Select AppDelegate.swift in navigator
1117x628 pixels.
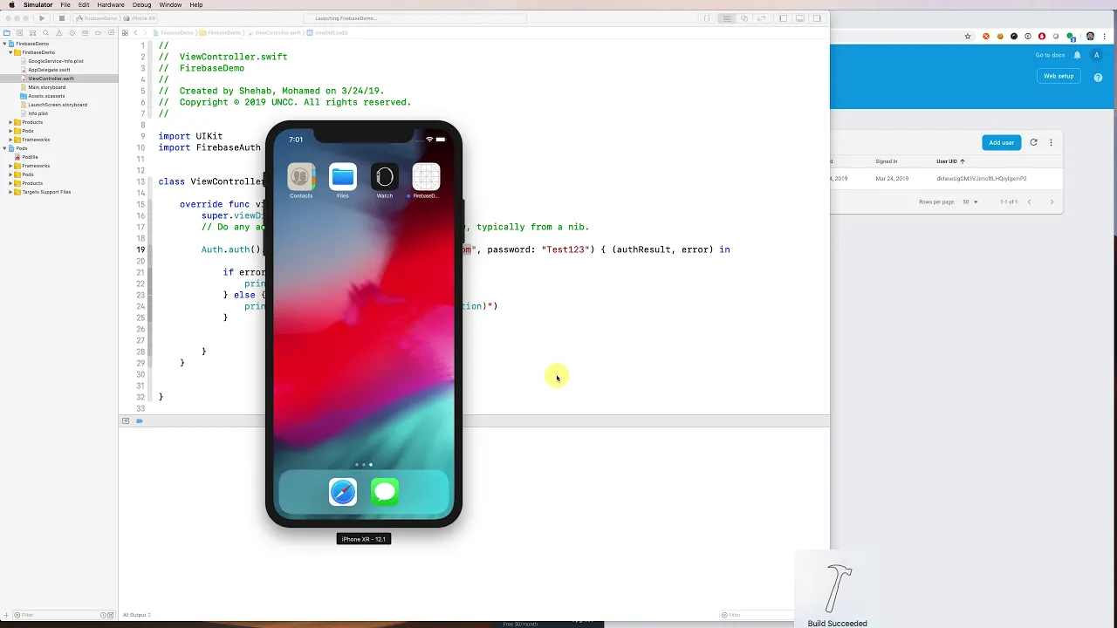coord(49,70)
